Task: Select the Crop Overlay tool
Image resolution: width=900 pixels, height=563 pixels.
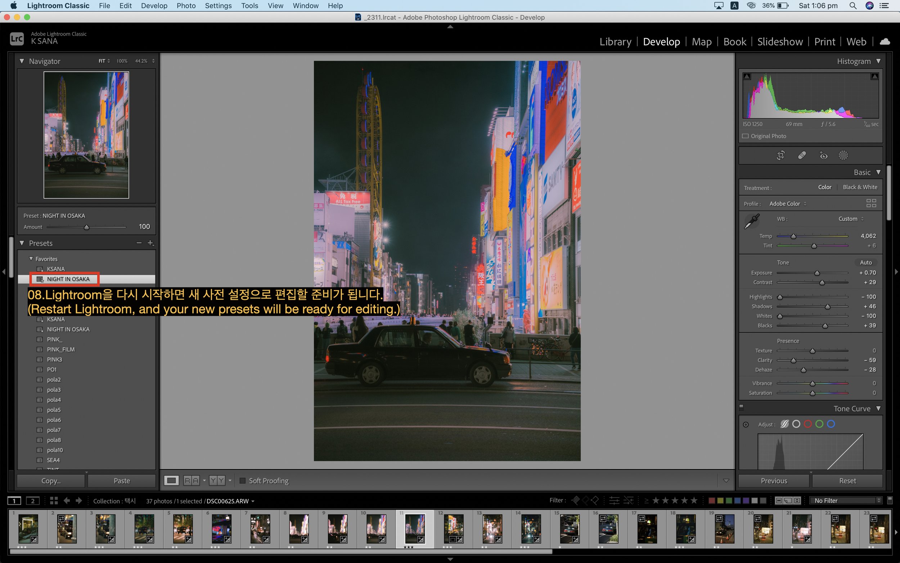Action: click(x=780, y=155)
